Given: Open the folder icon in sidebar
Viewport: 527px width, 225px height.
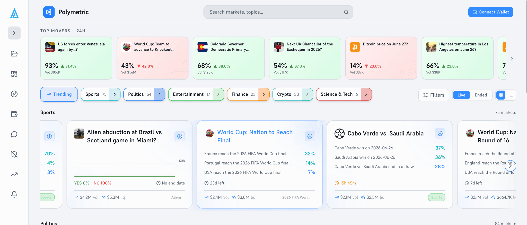Looking at the screenshot, I should (x=14, y=54).
